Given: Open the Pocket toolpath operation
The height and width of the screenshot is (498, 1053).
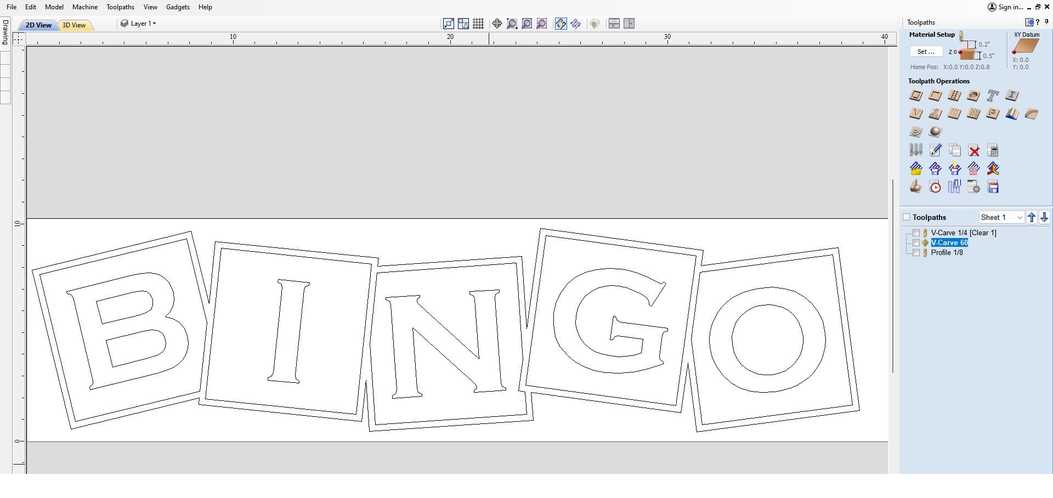Looking at the screenshot, I should click(935, 95).
